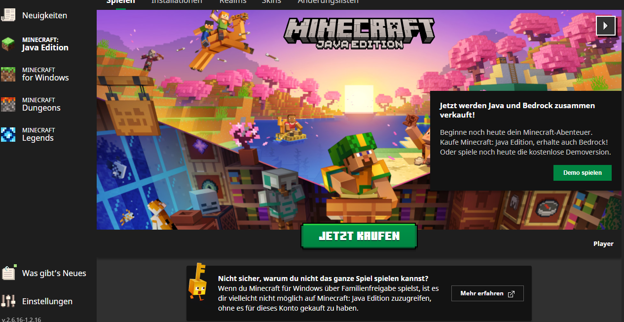The width and height of the screenshot is (624, 322).
Task: Open the Neuigkeiten news section
Action: (x=43, y=15)
